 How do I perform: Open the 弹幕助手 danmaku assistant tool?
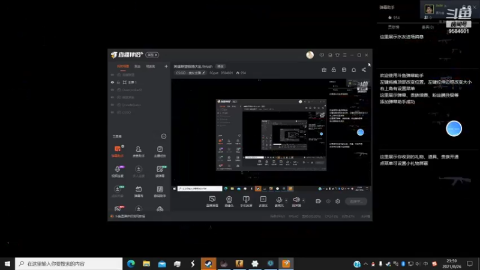tap(118, 152)
